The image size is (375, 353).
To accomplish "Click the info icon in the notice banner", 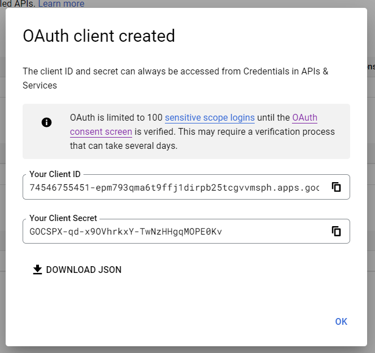I will 47,122.
